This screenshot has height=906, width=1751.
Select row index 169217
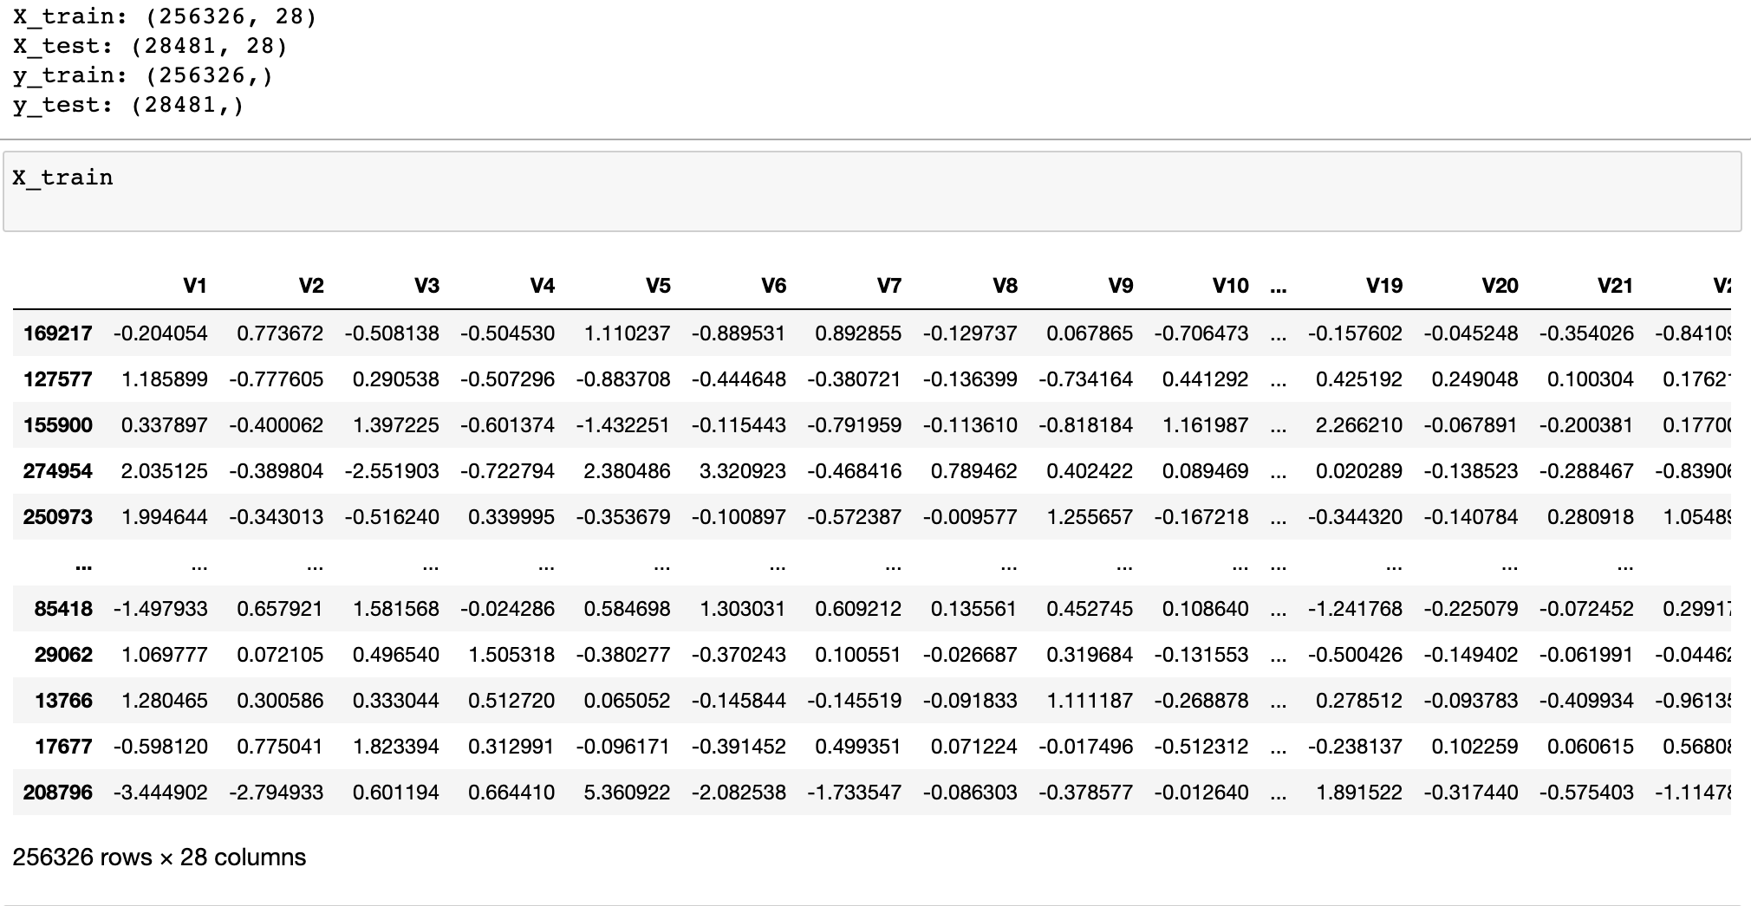coord(57,333)
